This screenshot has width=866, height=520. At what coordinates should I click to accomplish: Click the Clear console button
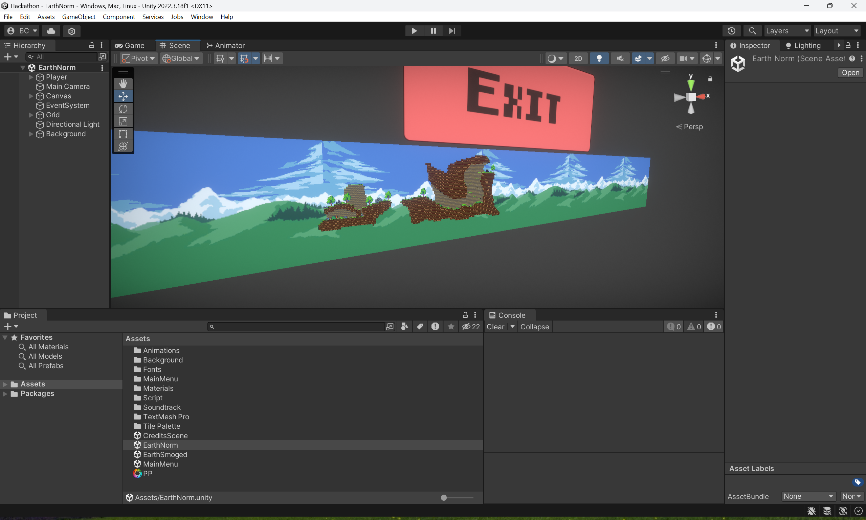(x=495, y=327)
